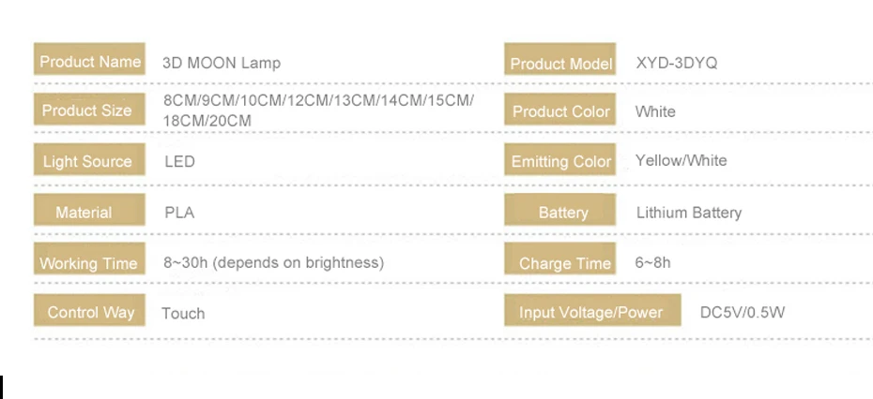Screen dimensions: 873x399
Task: Click the Yellow/White emitting color value
Action: pyautogui.click(x=681, y=160)
